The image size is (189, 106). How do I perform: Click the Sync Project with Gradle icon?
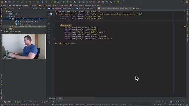pyautogui.click(x=107, y=2)
